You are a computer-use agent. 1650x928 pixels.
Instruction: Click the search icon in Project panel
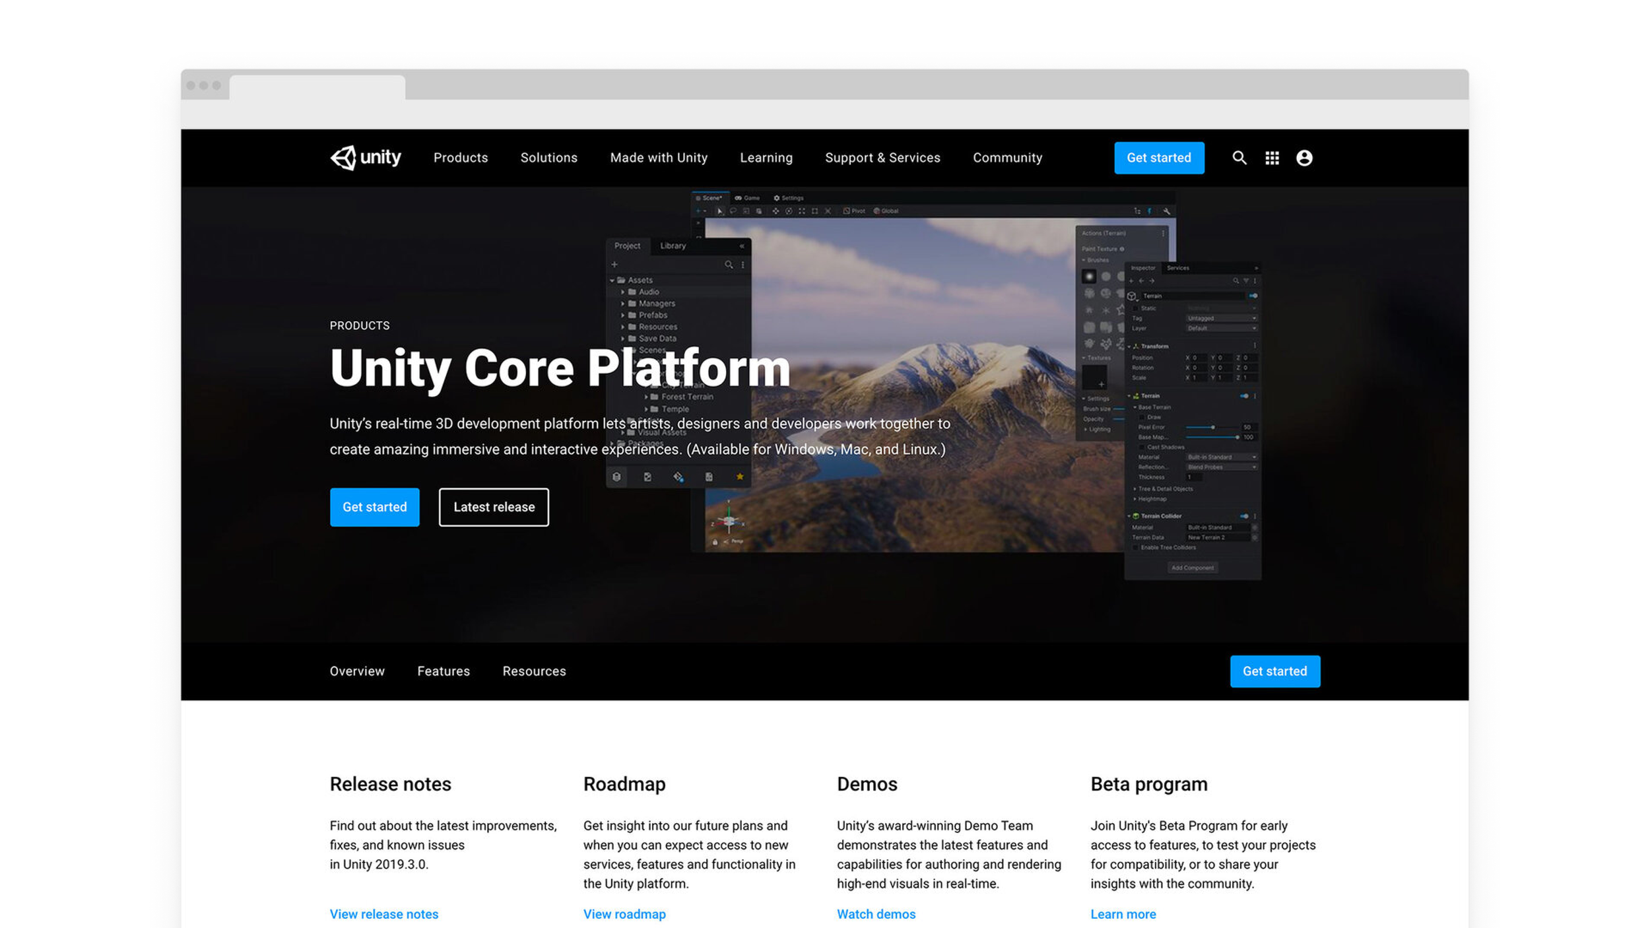[x=729, y=265]
